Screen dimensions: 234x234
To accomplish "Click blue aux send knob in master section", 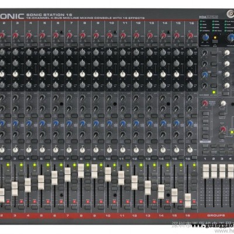I will pos(205,74).
